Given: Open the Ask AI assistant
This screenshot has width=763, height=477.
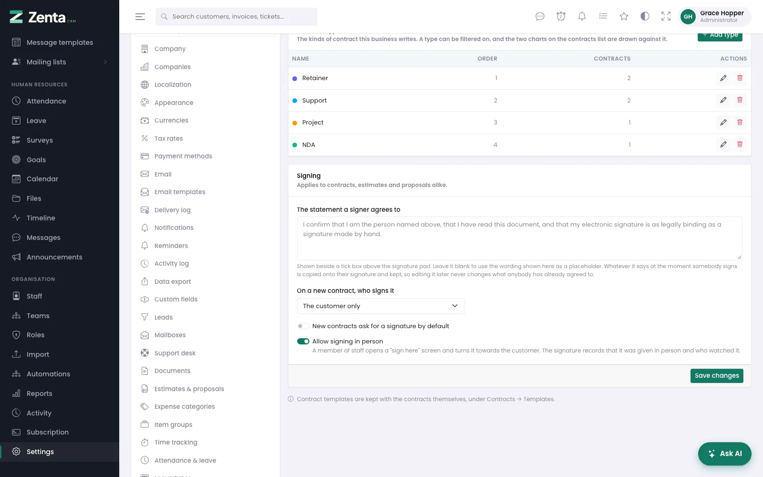Looking at the screenshot, I should click(725, 454).
